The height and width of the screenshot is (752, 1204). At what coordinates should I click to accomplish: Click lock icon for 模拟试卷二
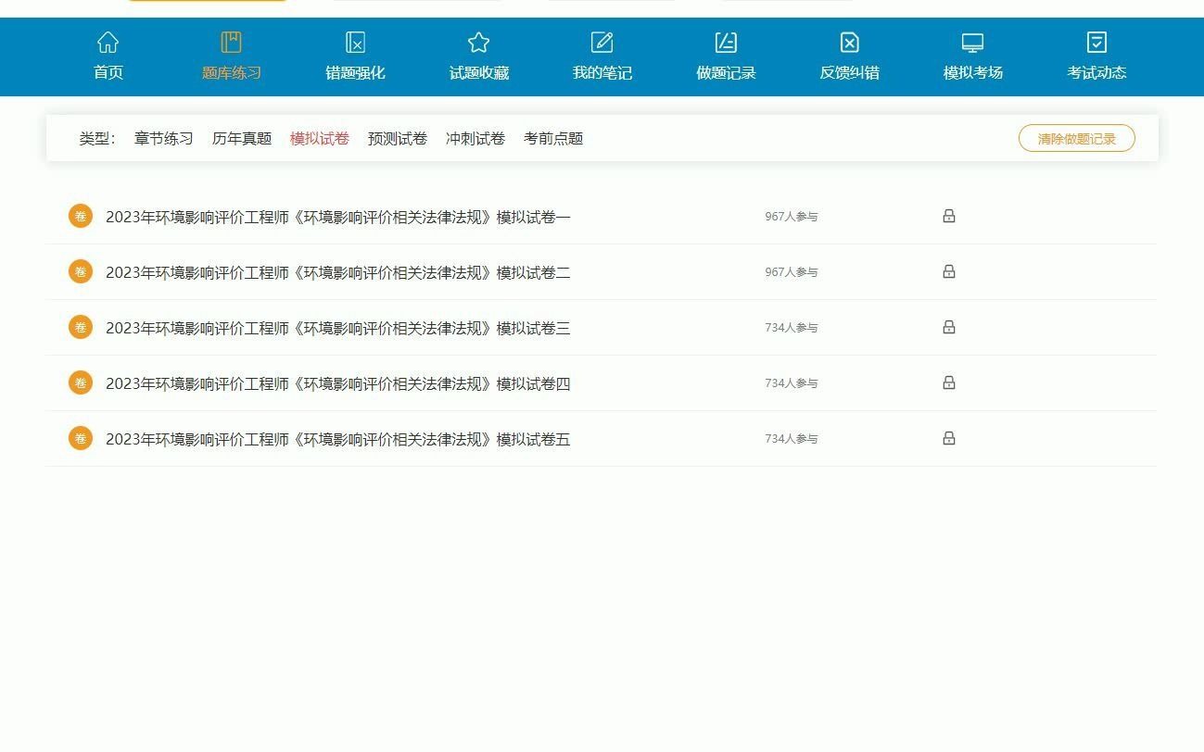[x=949, y=271]
